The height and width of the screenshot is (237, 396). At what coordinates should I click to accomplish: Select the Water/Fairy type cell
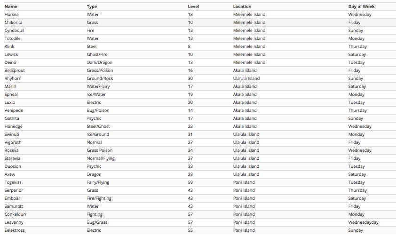[x=99, y=87]
